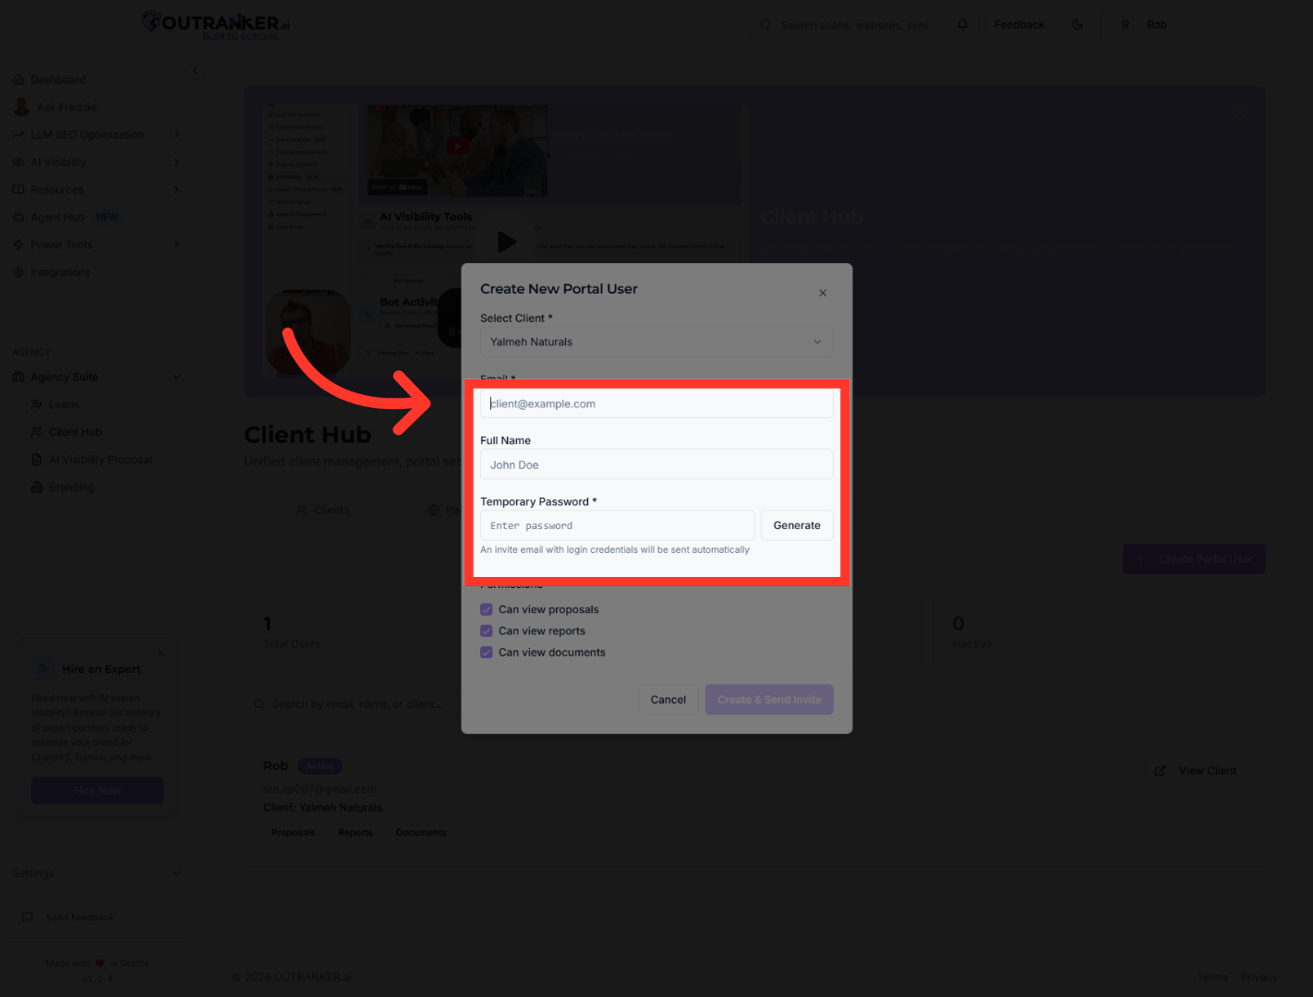The width and height of the screenshot is (1313, 997).
Task: Select Ask Freddie in the sidebar
Action: pyautogui.click(x=65, y=106)
